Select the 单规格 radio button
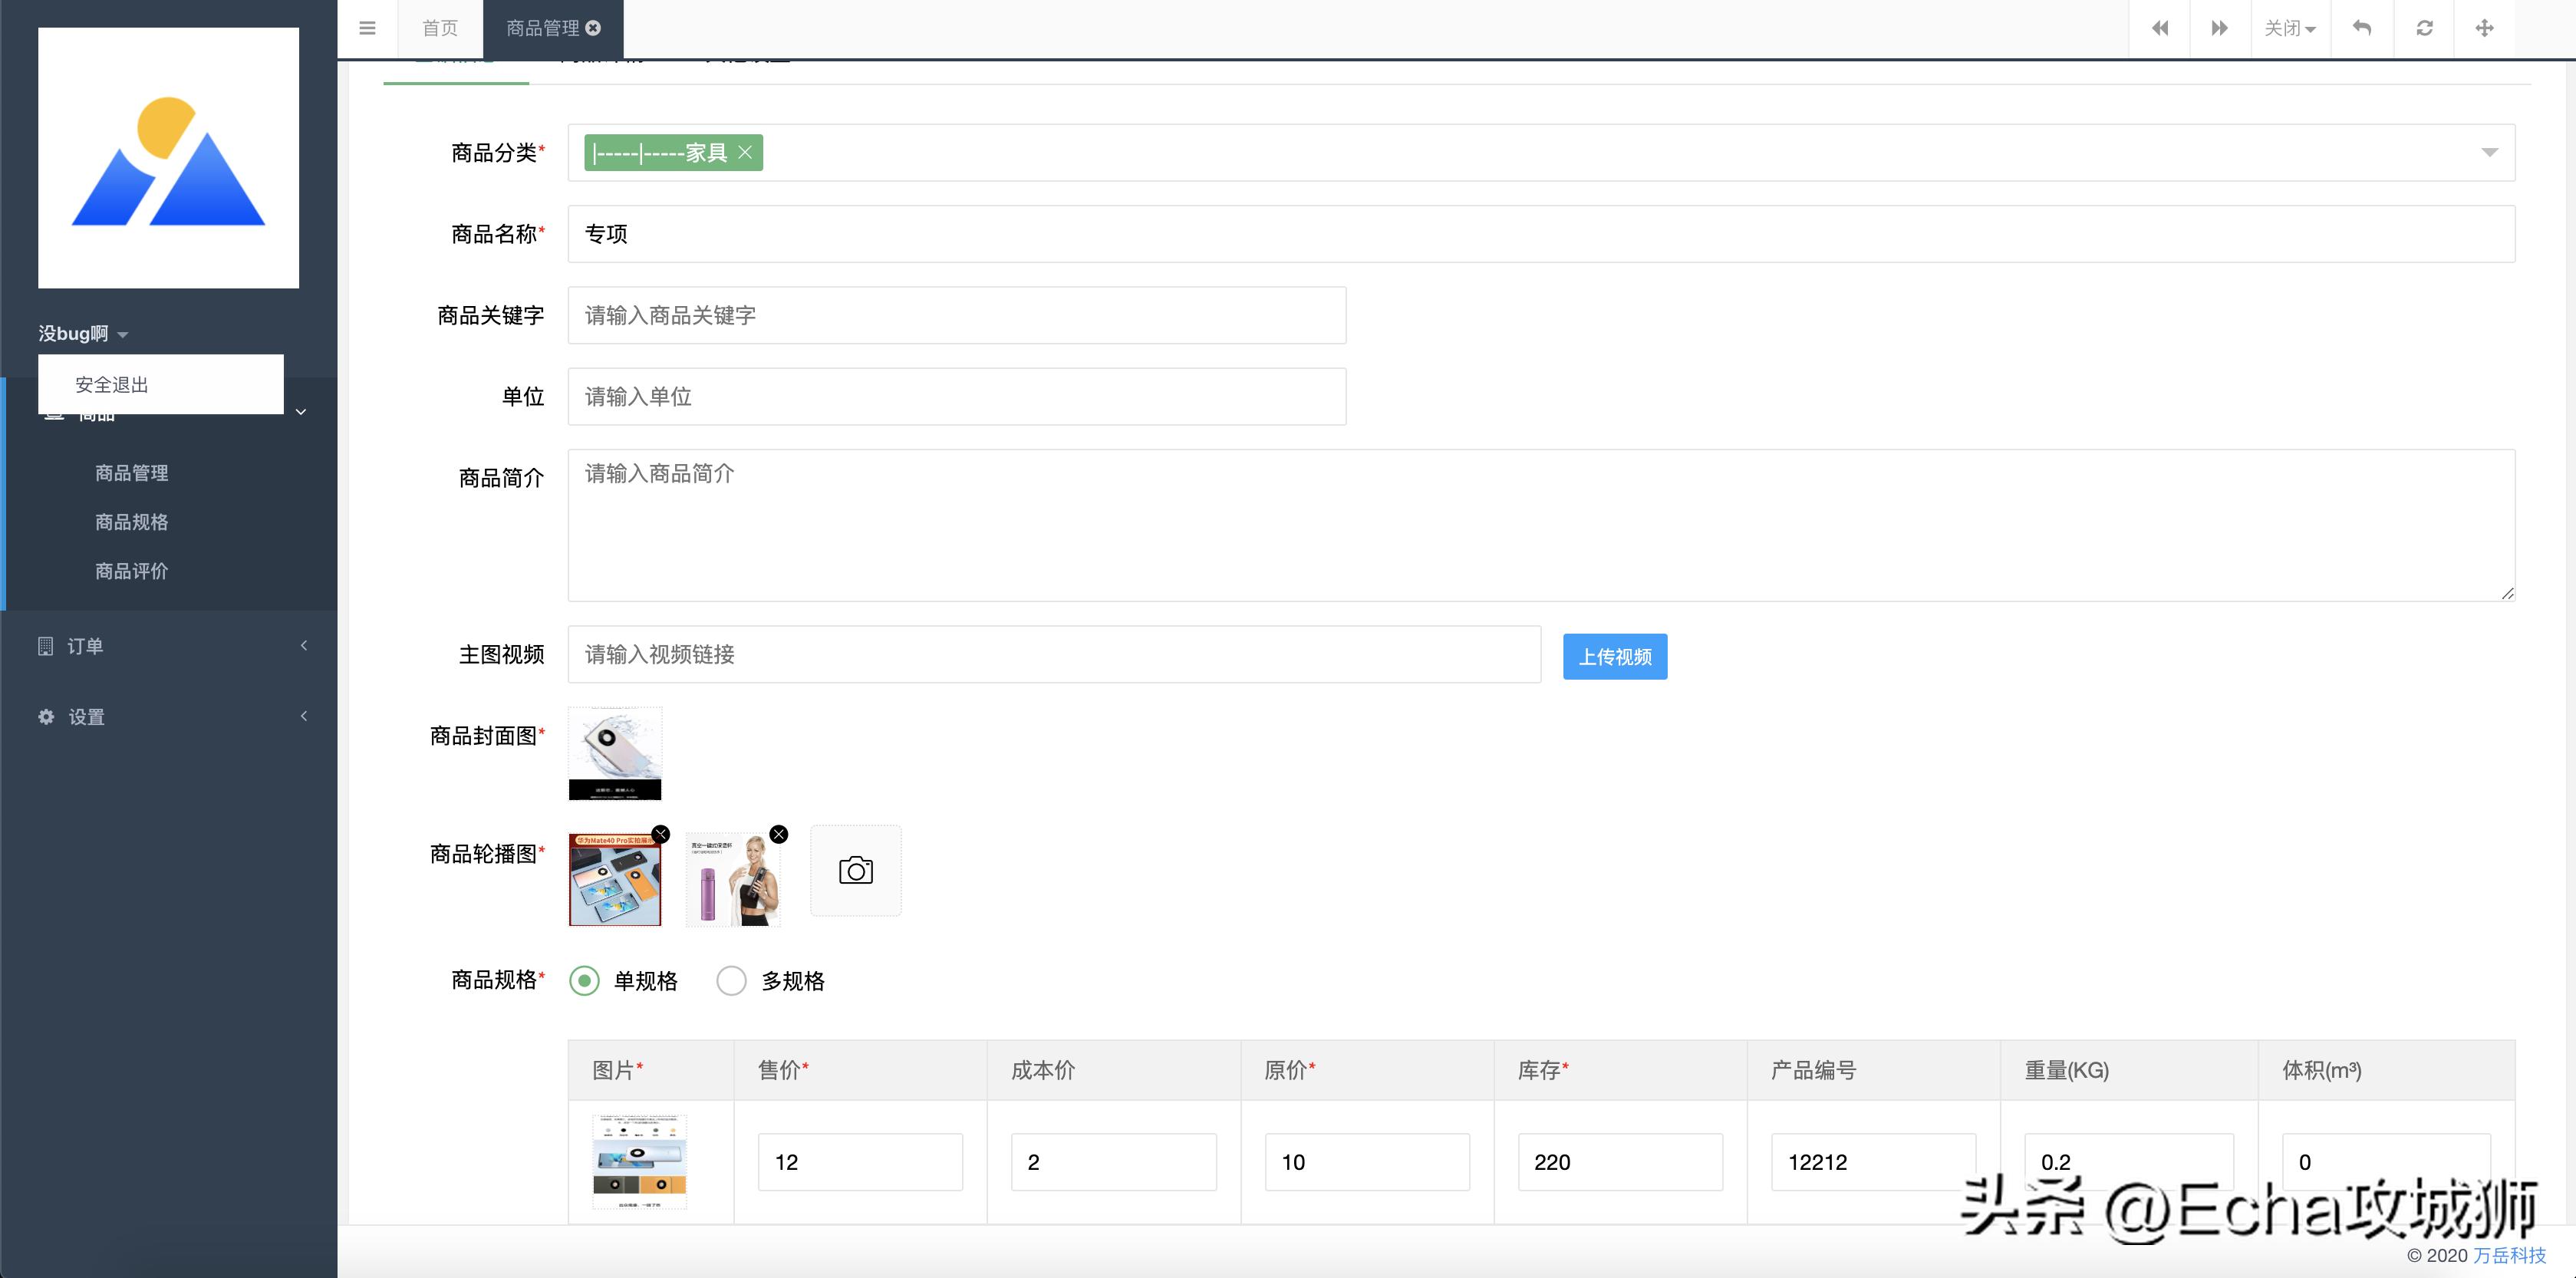 pos(583,981)
